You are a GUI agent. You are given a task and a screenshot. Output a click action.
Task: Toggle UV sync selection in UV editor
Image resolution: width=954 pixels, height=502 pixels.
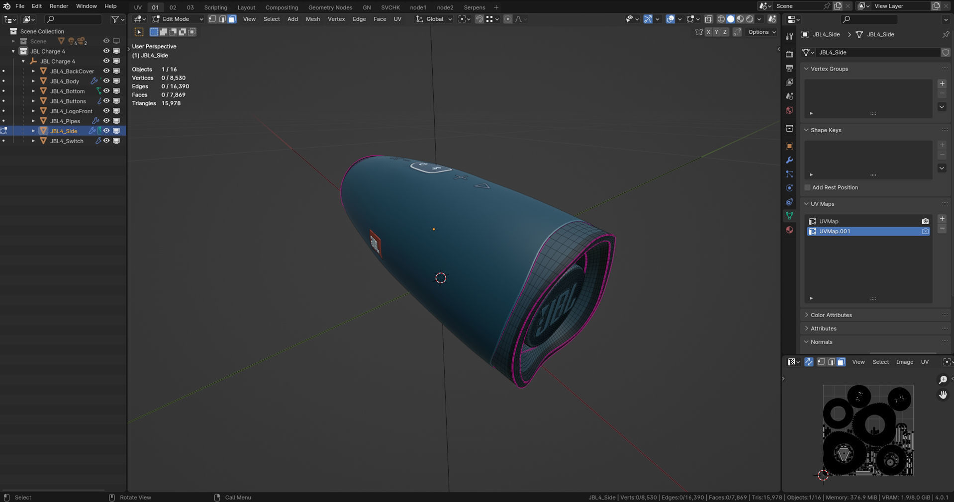(x=809, y=362)
